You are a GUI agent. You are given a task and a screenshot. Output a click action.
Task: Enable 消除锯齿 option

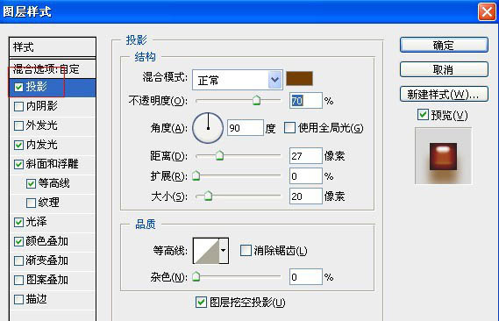[x=246, y=251]
